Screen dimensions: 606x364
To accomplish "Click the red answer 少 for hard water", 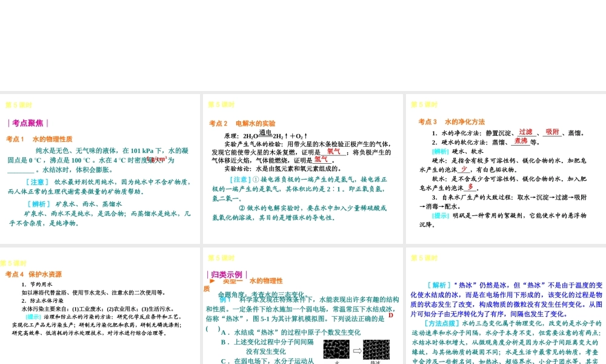I will tap(464, 169).
